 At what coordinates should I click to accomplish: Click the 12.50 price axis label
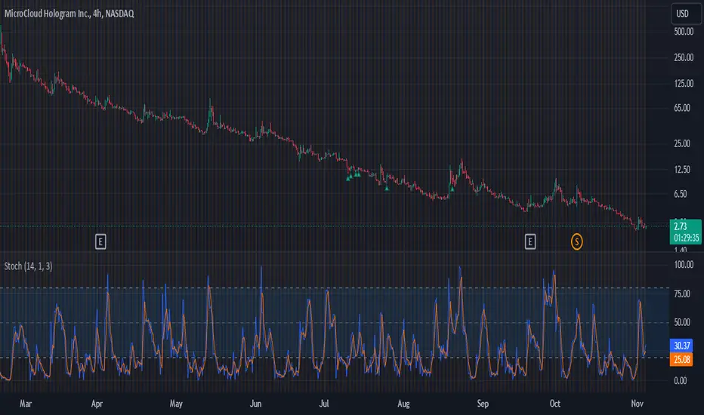682,170
